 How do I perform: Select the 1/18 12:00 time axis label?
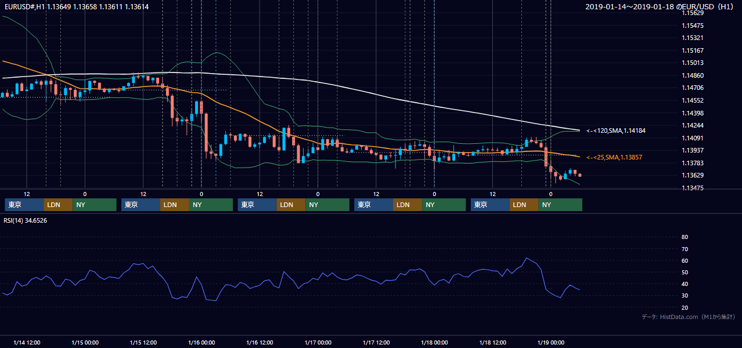[x=492, y=342]
